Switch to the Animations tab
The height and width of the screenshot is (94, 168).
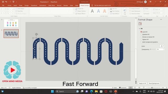tap(43, 5)
